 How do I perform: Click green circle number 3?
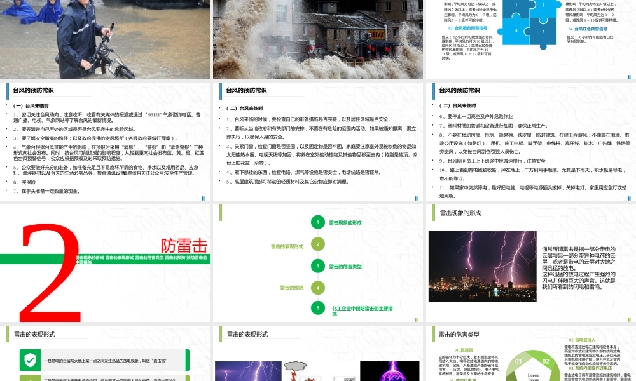[x=318, y=266]
